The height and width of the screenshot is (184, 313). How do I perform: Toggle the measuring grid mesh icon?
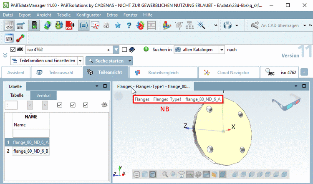198,174
